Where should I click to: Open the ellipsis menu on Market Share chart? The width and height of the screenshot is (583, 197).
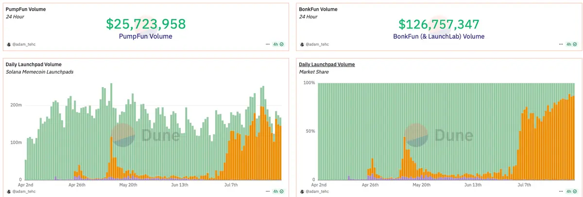pyautogui.click(x=561, y=191)
